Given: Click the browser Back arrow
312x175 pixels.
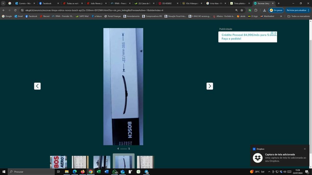Looking at the screenshot, I should (3, 10).
